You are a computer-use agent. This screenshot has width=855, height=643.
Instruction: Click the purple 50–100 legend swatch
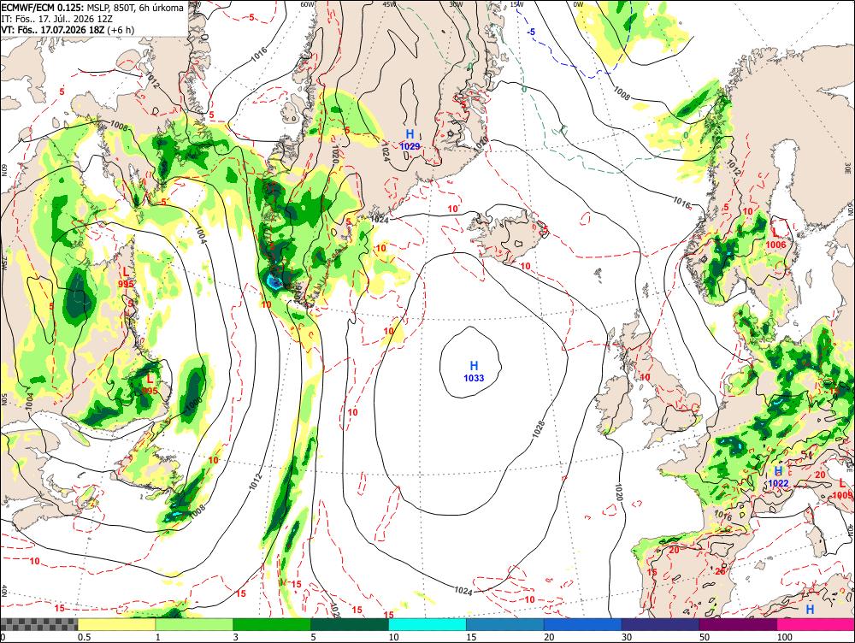[738, 624]
